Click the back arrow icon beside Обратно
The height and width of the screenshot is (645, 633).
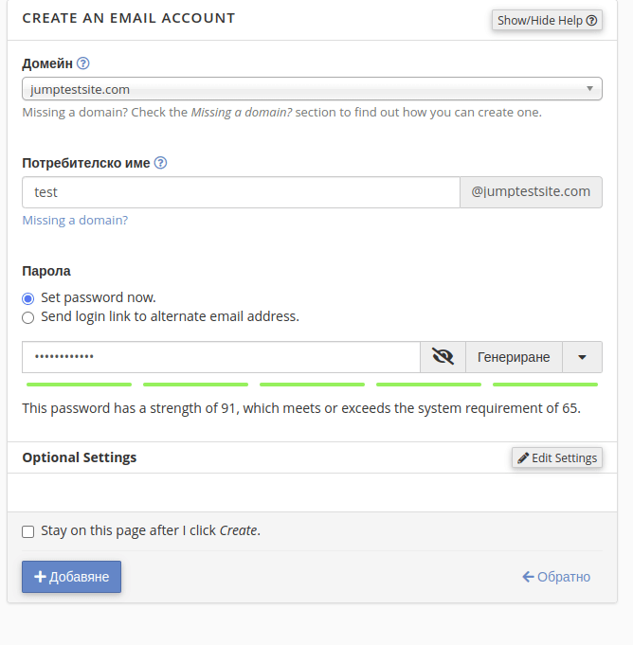(x=528, y=577)
